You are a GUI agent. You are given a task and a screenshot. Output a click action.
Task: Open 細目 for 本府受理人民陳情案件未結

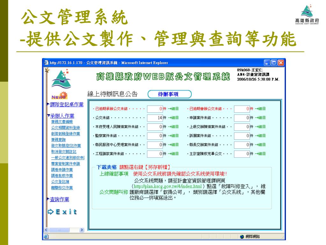tap(173, 127)
